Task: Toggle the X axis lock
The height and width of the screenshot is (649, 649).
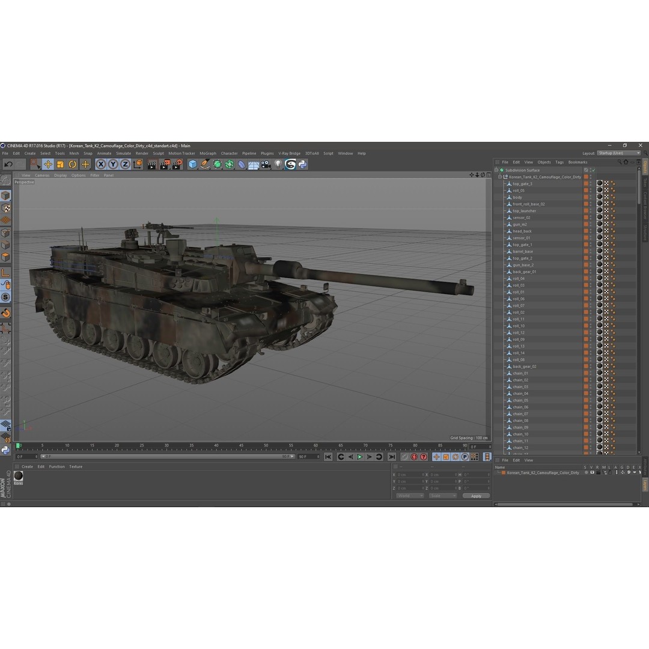Action: coord(100,164)
